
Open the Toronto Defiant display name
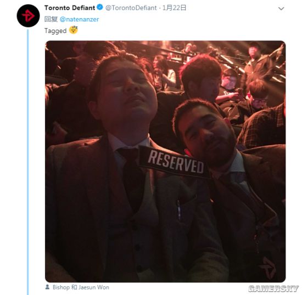(x=70, y=8)
